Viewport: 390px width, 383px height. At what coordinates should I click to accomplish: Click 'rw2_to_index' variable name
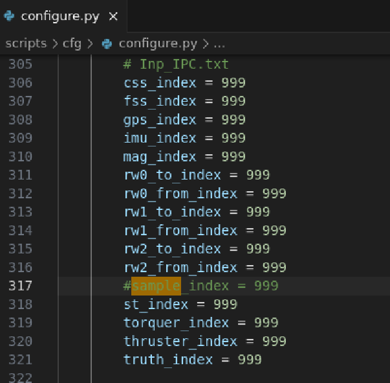click(x=172, y=249)
